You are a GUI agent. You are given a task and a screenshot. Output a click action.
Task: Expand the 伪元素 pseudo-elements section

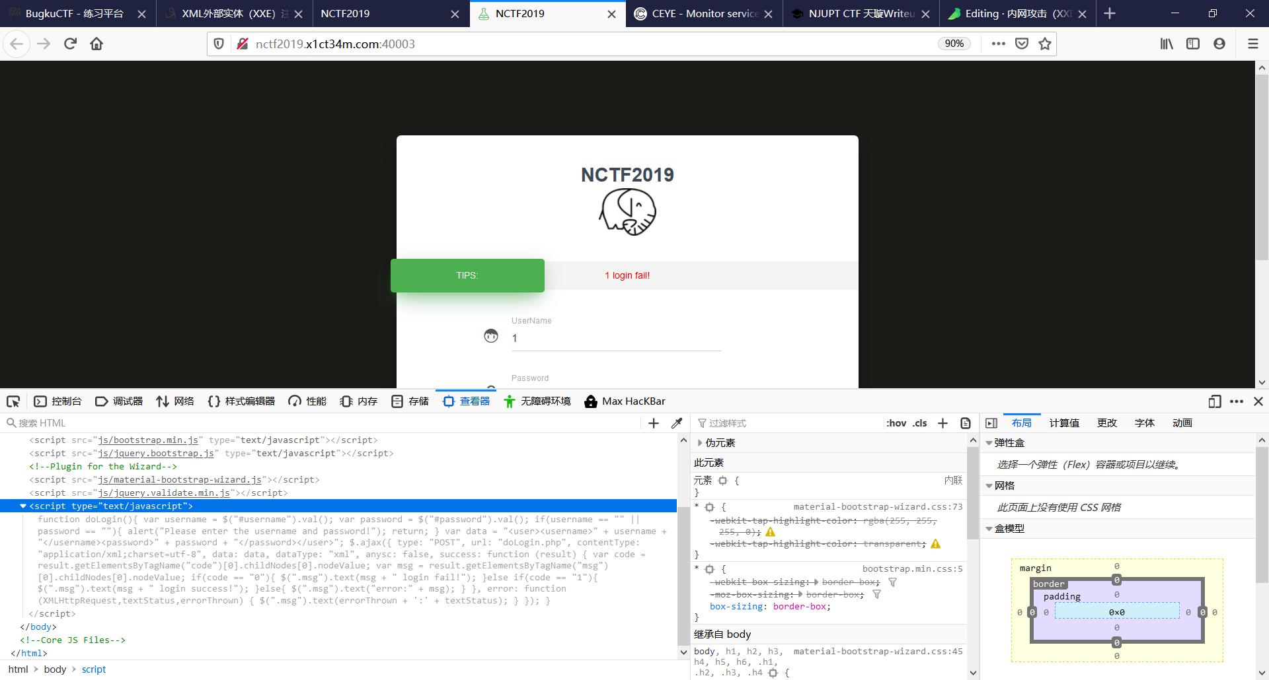click(701, 443)
